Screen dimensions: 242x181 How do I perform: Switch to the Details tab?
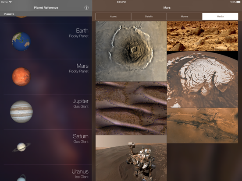149,16
